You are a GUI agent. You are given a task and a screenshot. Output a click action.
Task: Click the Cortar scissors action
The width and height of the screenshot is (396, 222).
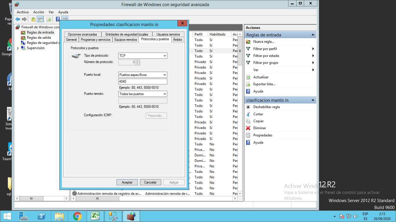[x=258, y=114]
